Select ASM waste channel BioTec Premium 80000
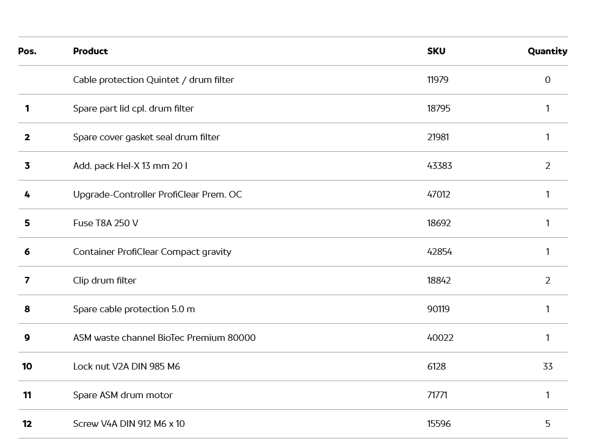The height and width of the screenshot is (447, 599). pyautogui.click(x=164, y=338)
